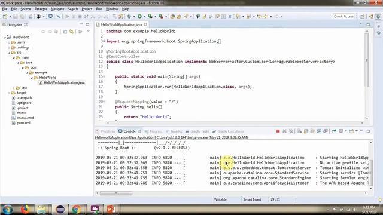Screen dimensions: 383x215
Task: Click the Quick Access field
Action: [x=344, y=16]
